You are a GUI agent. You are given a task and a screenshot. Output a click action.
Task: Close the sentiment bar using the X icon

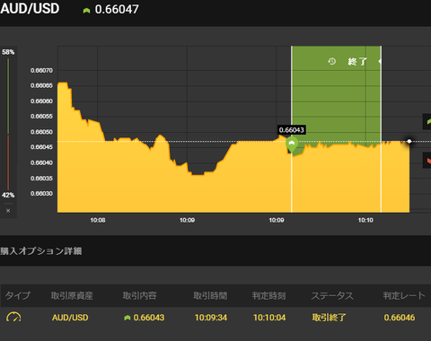8,211
